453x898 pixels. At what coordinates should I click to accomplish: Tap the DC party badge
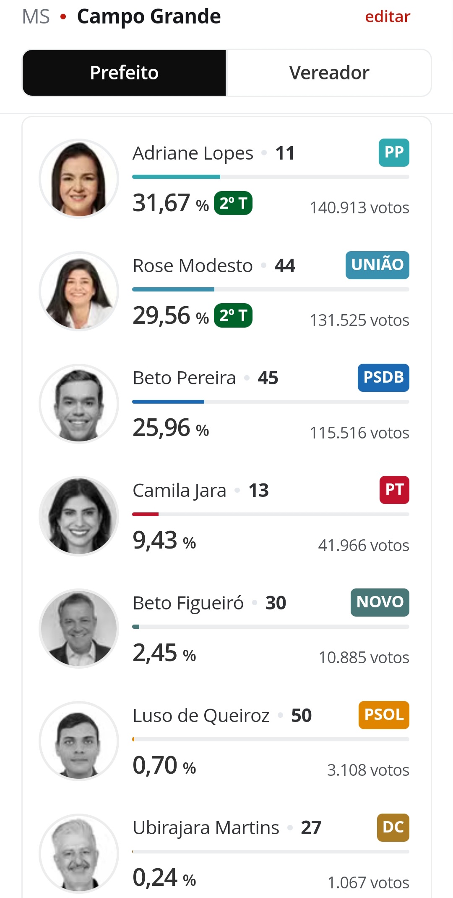click(393, 827)
